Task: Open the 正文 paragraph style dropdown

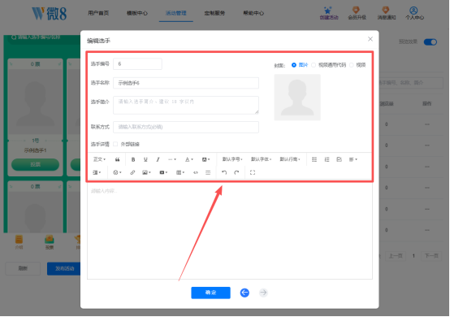Action: click(x=99, y=159)
